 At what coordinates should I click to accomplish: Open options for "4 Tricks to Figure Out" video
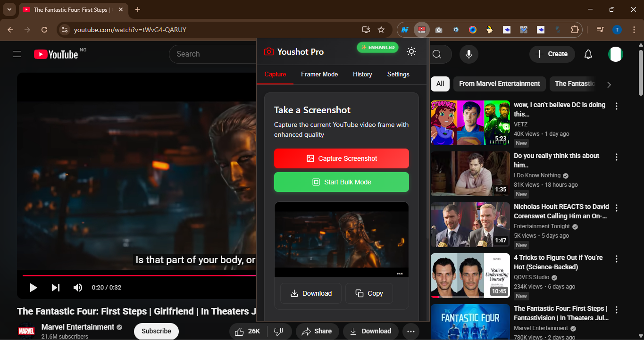click(x=617, y=258)
